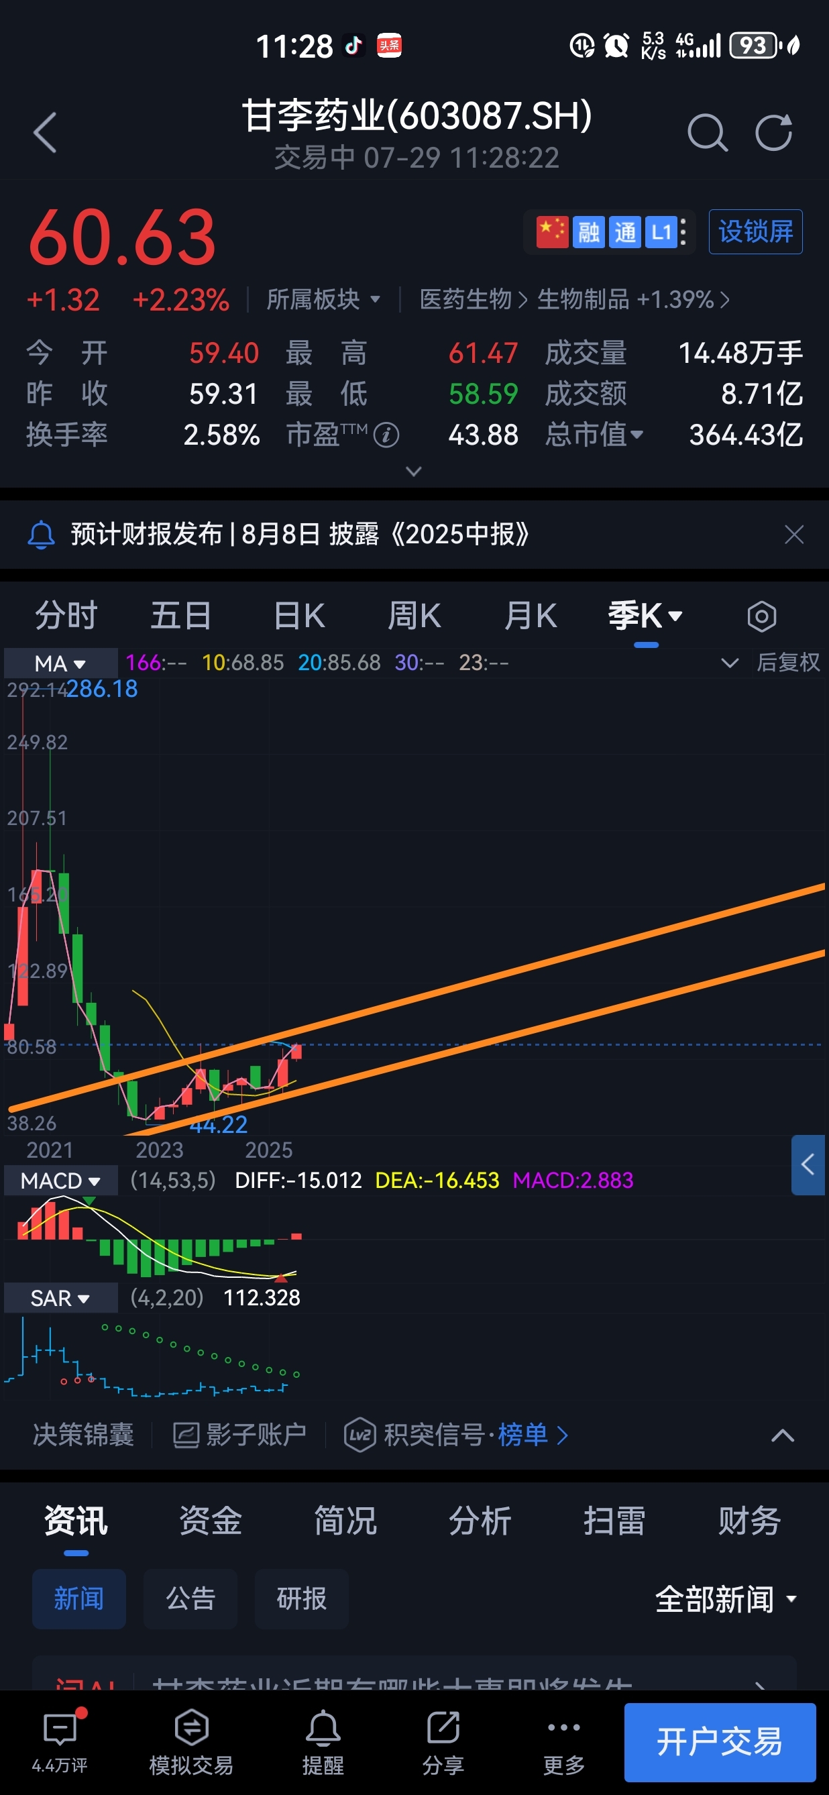
Task: Open chart settings hexagon icon
Action: (x=761, y=616)
